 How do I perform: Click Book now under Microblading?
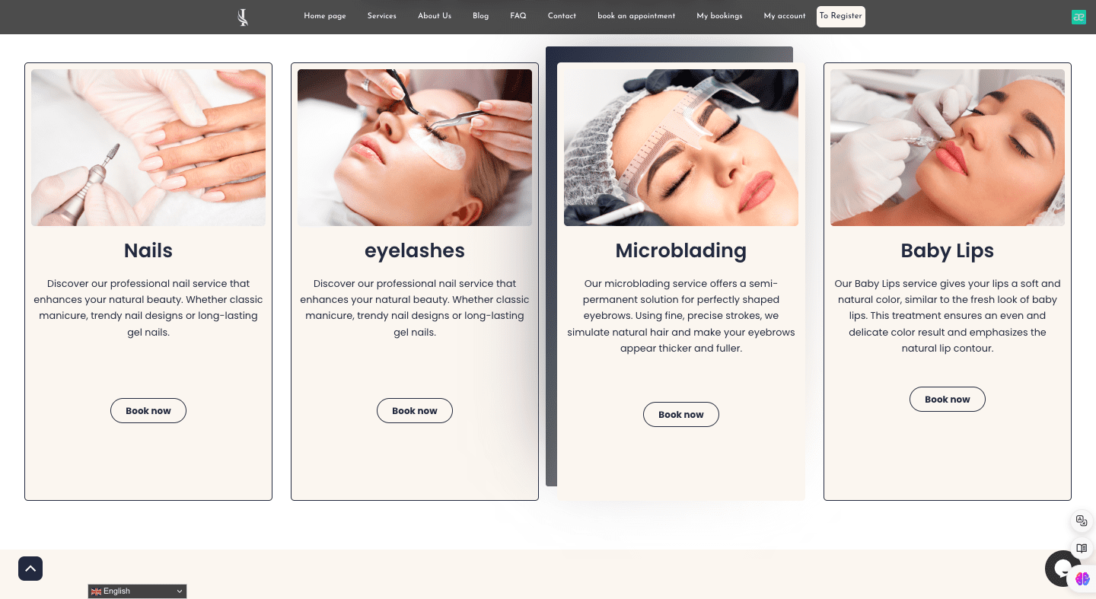point(681,414)
